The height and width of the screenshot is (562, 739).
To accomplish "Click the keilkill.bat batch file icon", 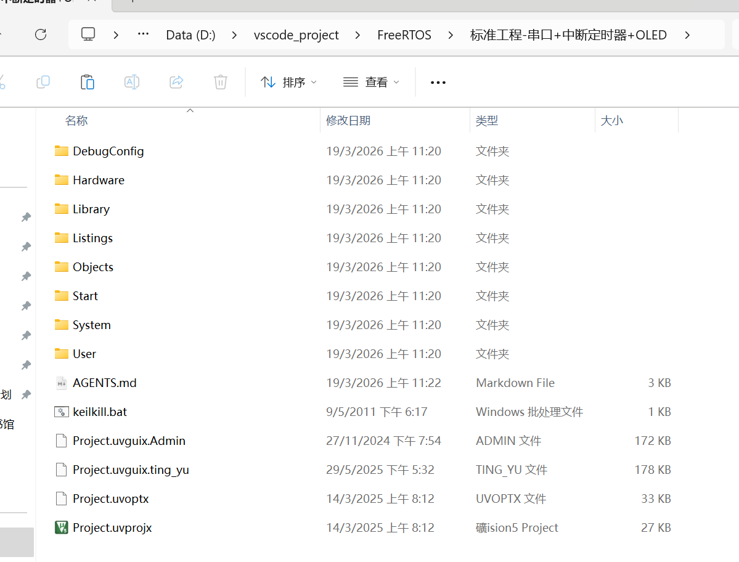I will click(61, 412).
